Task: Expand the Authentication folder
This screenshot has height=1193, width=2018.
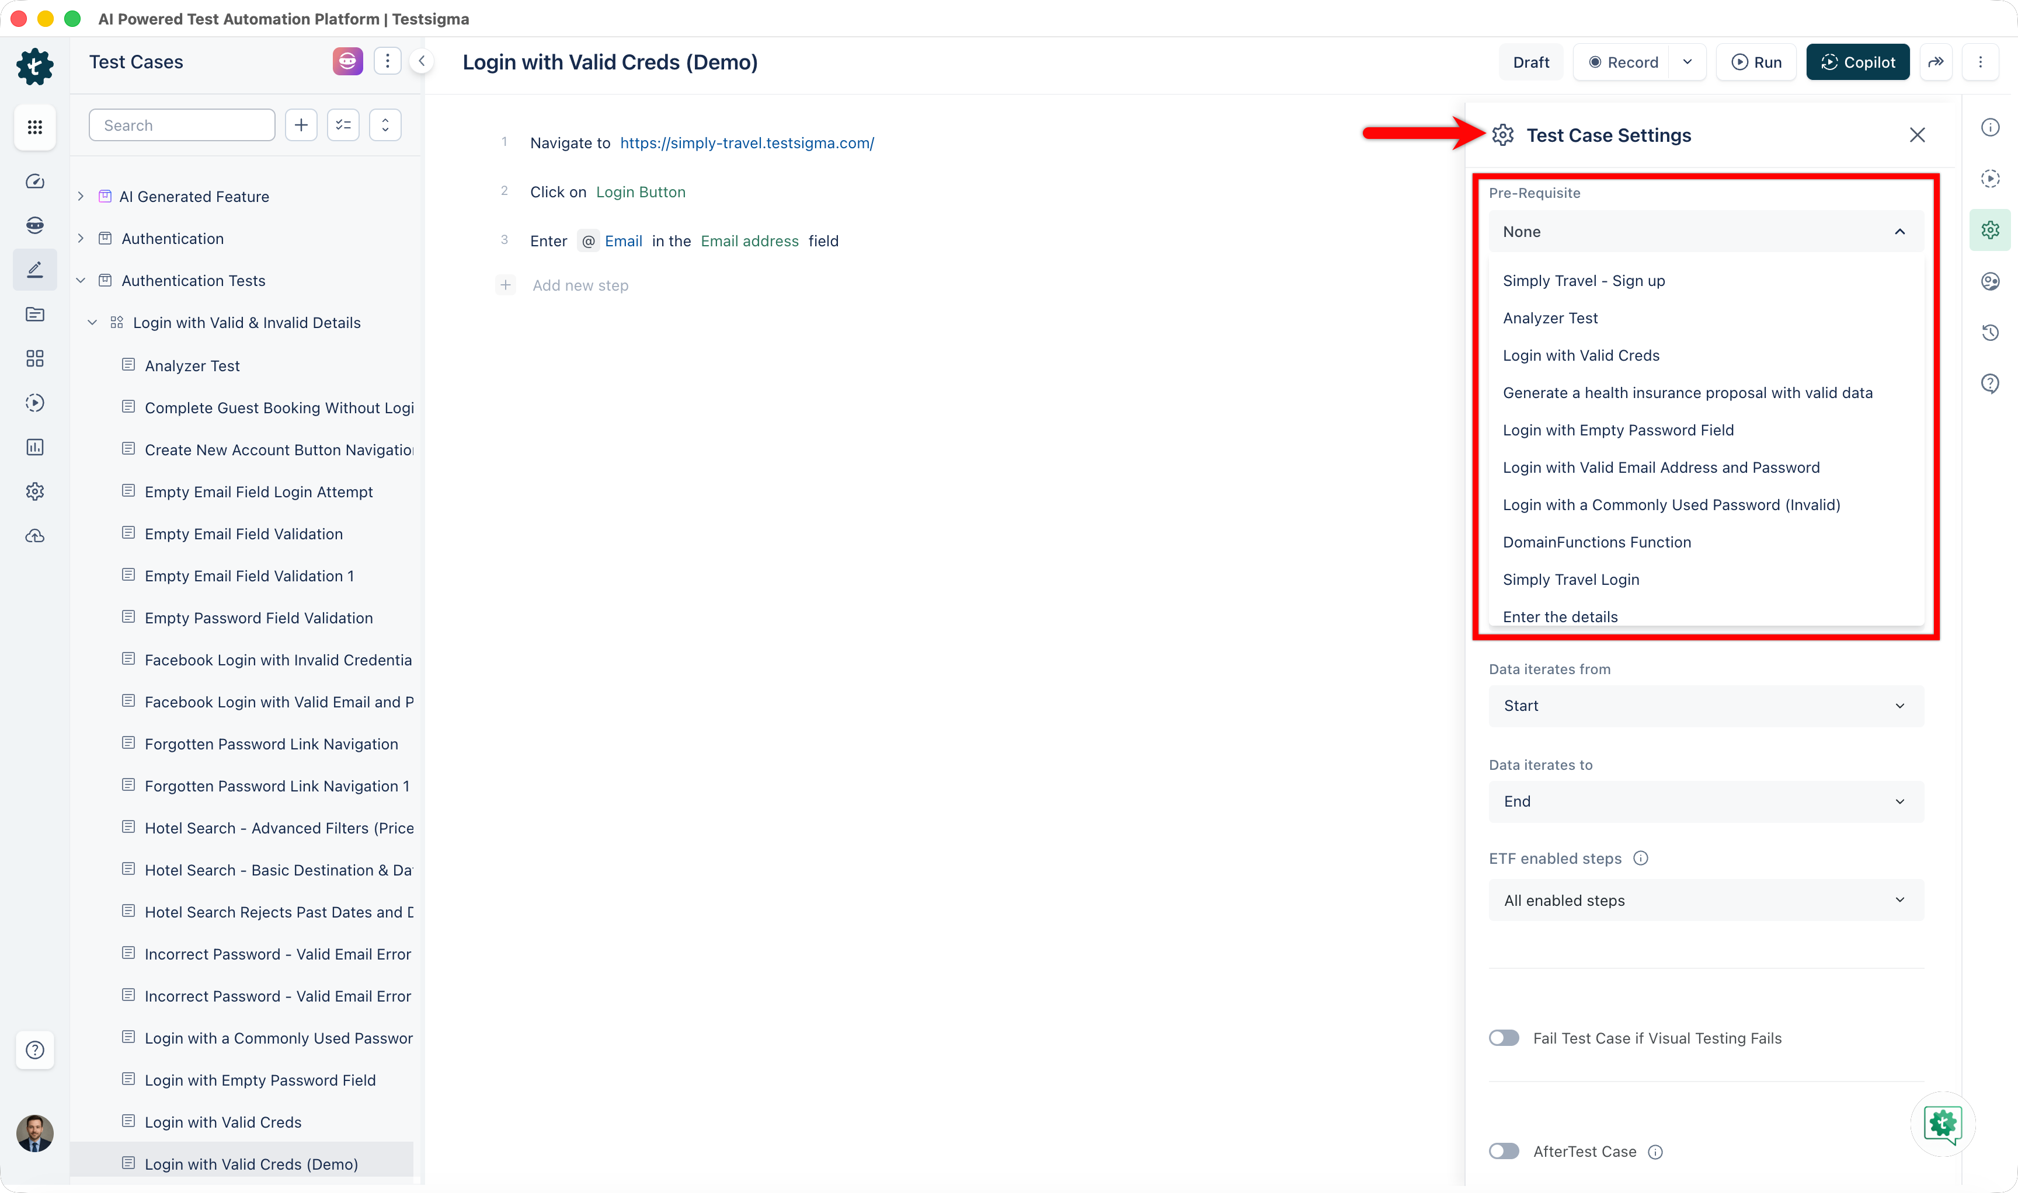Action: coord(81,239)
